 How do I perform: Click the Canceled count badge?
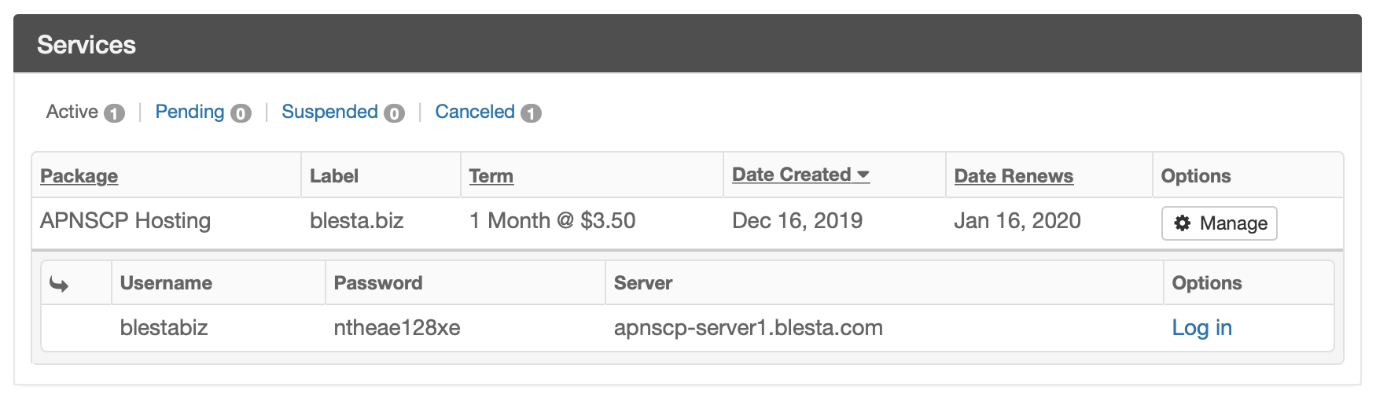tap(532, 113)
